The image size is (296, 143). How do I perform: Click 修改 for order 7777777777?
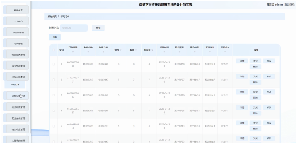pyautogui.click(x=269, y=76)
